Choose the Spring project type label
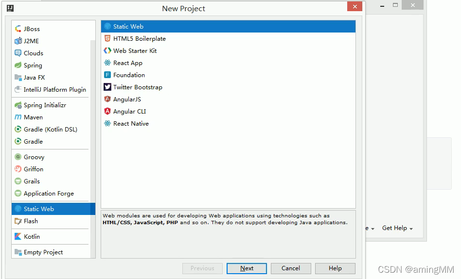 (x=33, y=66)
